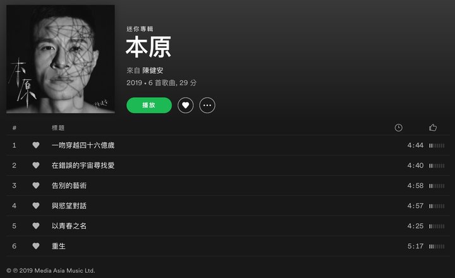The height and width of the screenshot is (278, 455).
Task: Click the green 播放 play button
Action: [149, 105]
